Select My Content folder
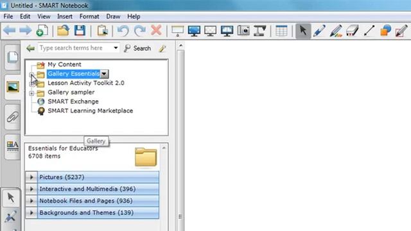Screen dimensions: 411x231 click(x=64, y=64)
